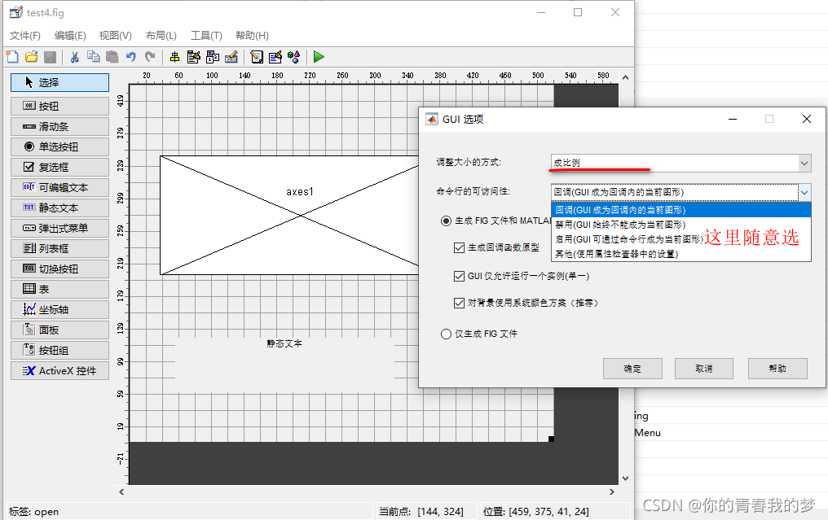Run the figure with green arrow
This screenshot has height=520, width=828.
319,57
